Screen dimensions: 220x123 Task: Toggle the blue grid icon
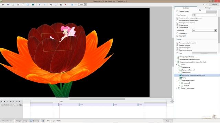click(72, 4)
